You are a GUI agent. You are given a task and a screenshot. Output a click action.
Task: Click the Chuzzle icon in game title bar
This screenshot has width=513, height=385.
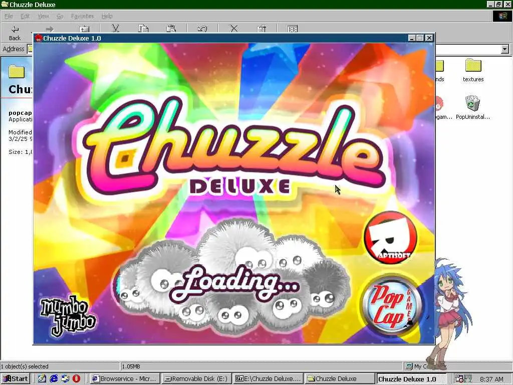(x=39, y=38)
